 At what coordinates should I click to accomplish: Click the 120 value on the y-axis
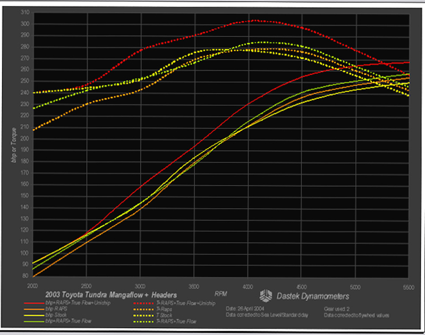click(x=25, y=230)
